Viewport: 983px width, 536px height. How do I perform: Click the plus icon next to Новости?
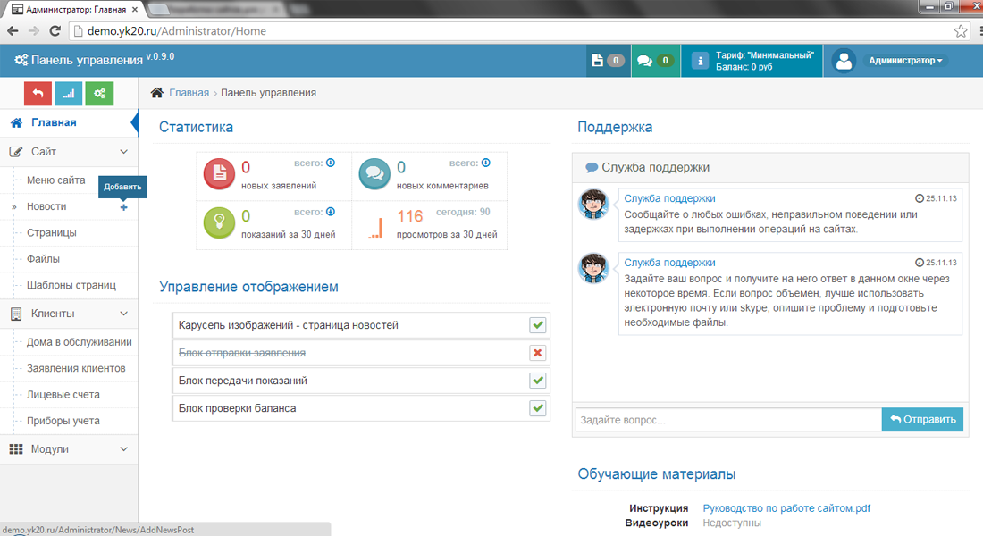tap(123, 207)
